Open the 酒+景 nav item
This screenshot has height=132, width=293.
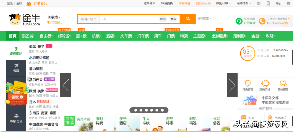click(x=81, y=36)
